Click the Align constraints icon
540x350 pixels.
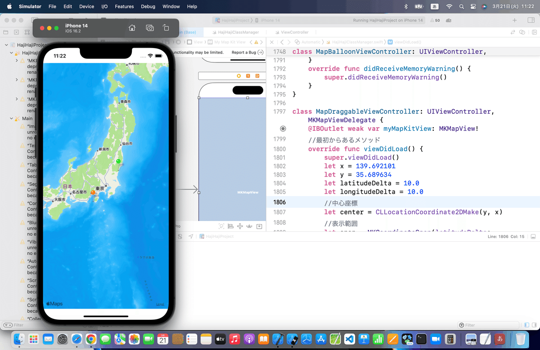tap(230, 226)
